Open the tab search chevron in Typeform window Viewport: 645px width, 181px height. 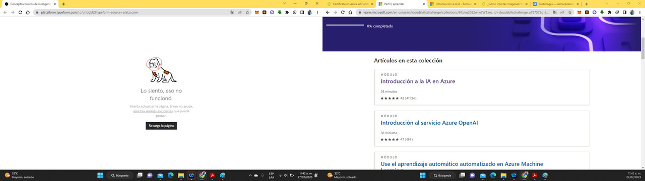click(x=284, y=4)
